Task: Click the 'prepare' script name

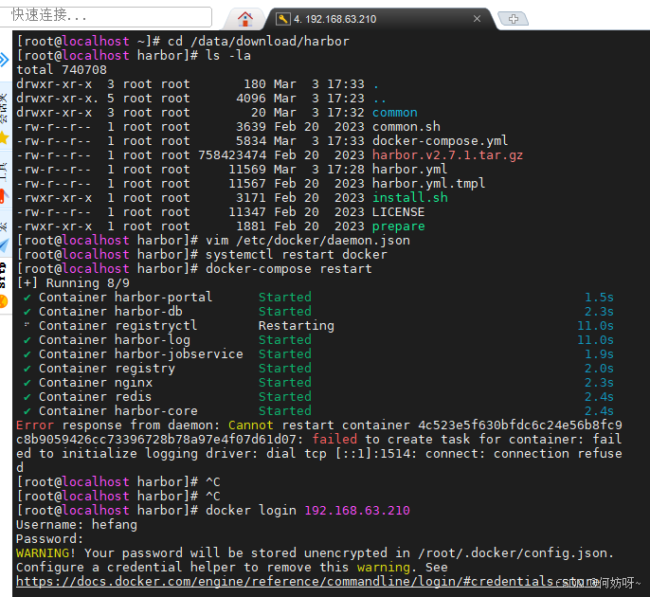Action: point(398,226)
